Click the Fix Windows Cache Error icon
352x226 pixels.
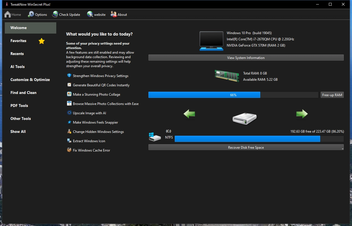(69, 150)
